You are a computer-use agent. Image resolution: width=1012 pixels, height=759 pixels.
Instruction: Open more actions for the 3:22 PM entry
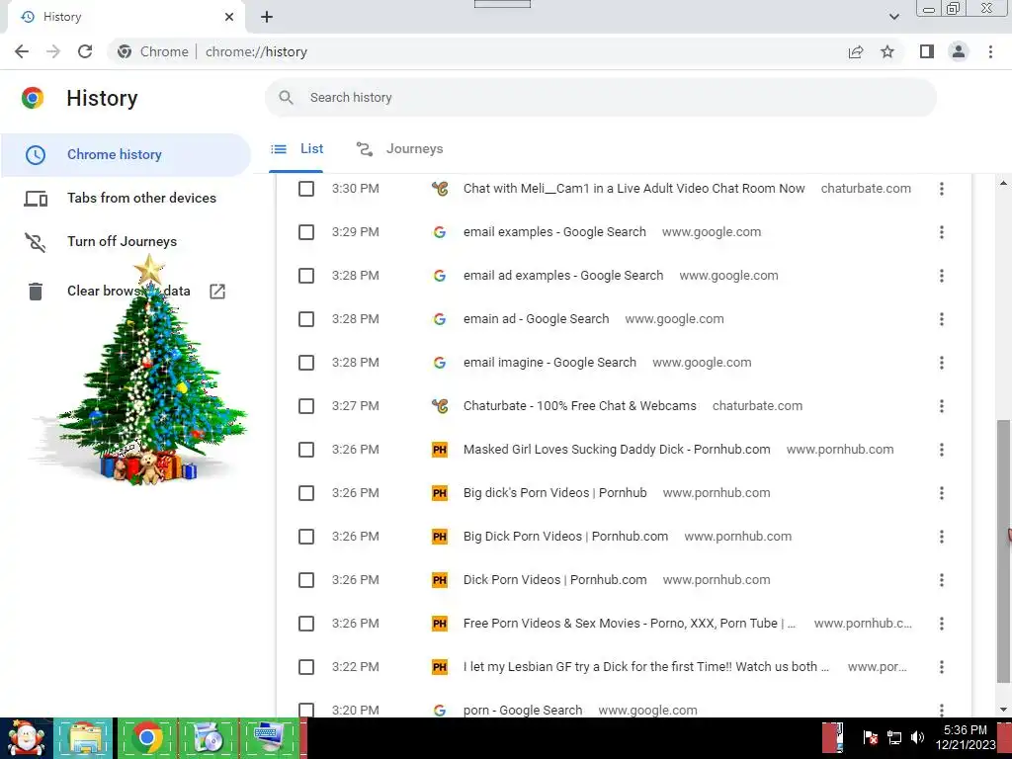coord(942,667)
